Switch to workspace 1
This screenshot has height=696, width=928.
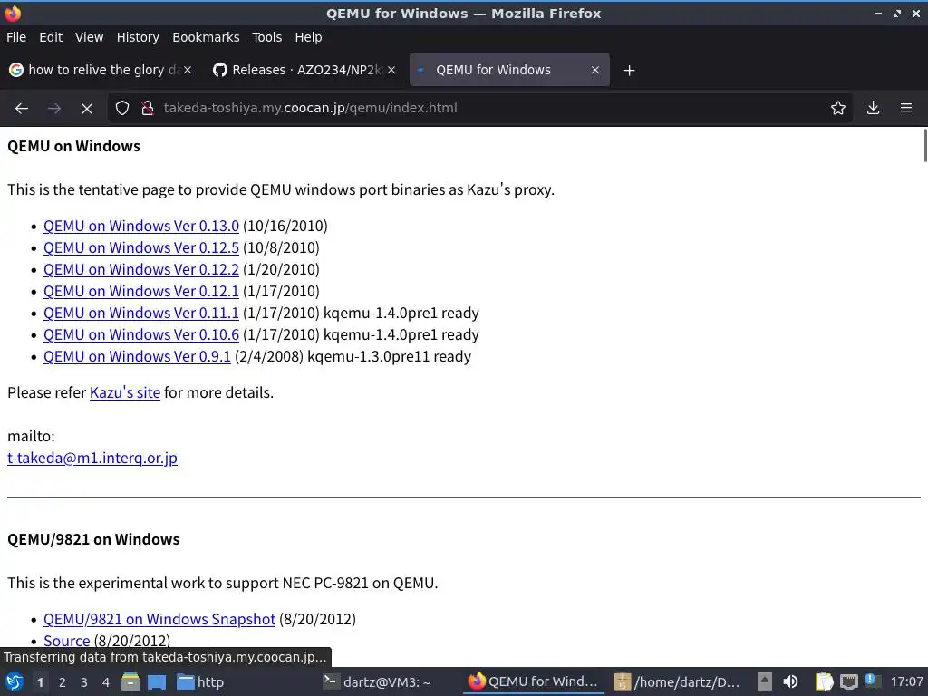pos(40,682)
